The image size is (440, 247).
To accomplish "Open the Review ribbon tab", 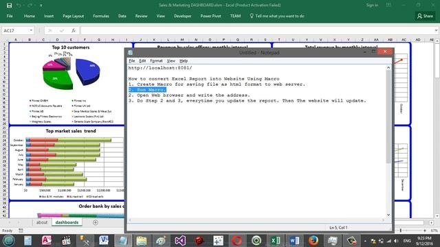I will click(141, 16).
